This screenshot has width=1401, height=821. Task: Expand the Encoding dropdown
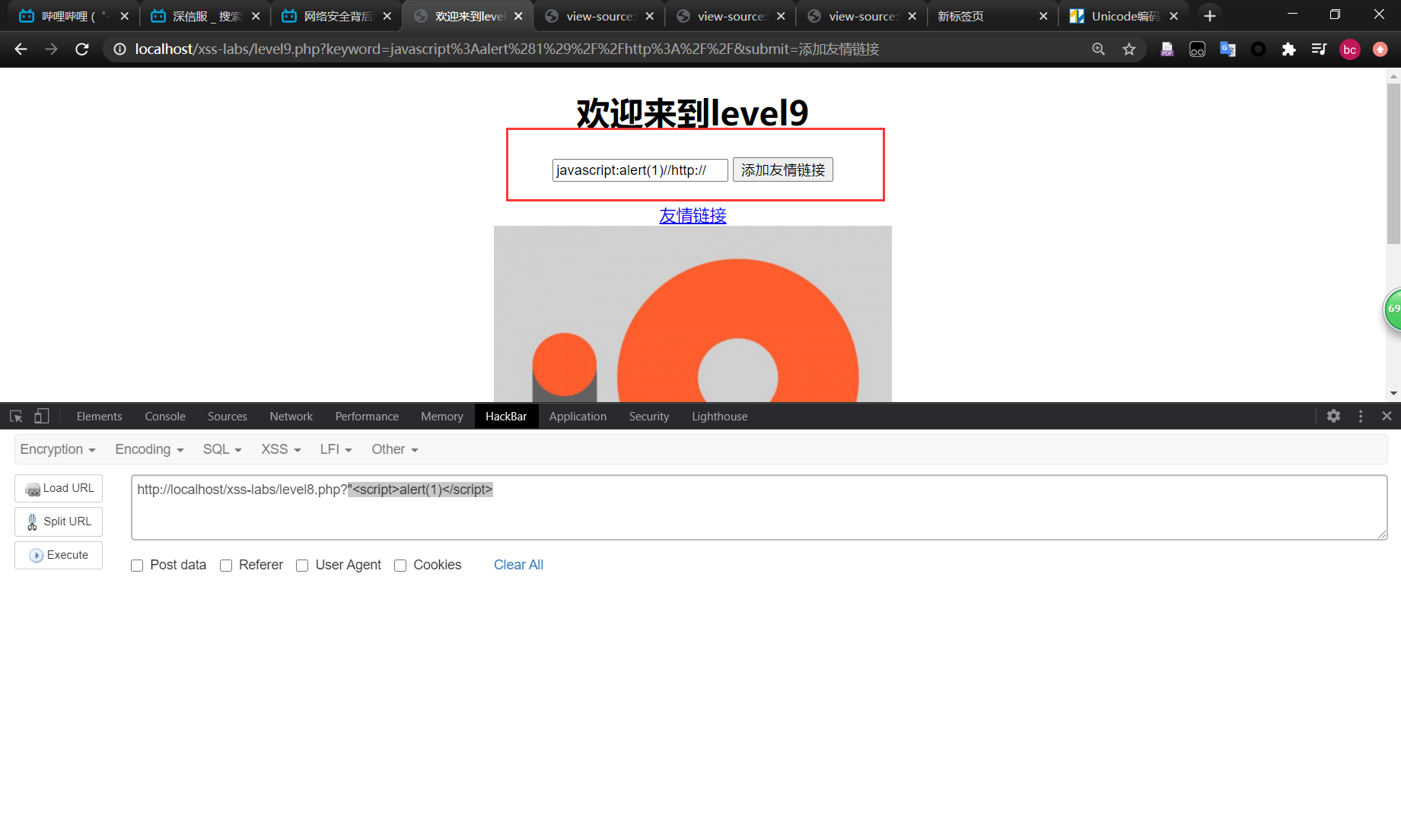pos(149,449)
